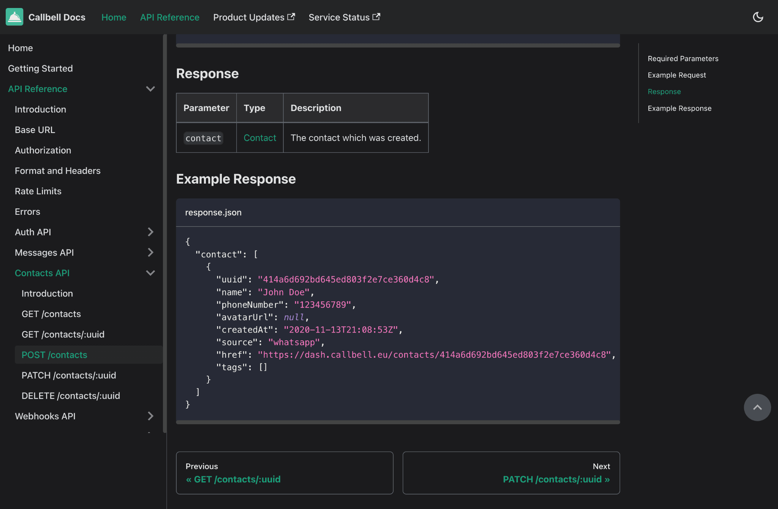Click the Contacts API collapse arrow icon
Screen dimensions: 778x509
(x=150, y=272)
